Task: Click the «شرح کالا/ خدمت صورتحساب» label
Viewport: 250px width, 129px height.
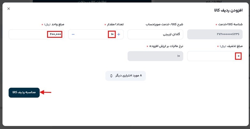Action: coord(164,24)
